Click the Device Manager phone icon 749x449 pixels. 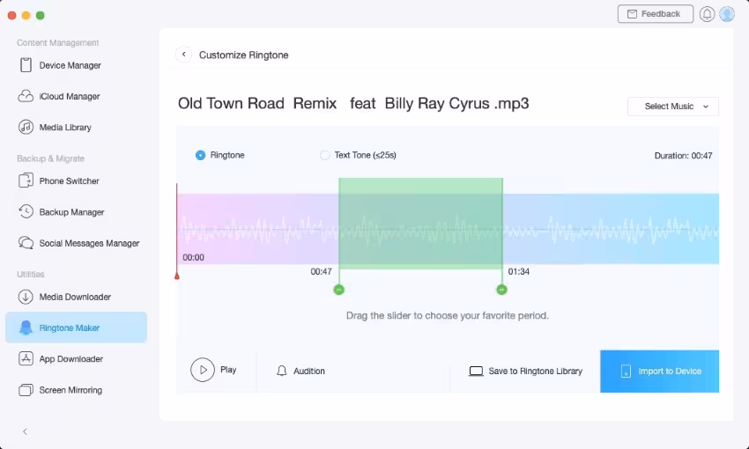[x=26, y=65]
